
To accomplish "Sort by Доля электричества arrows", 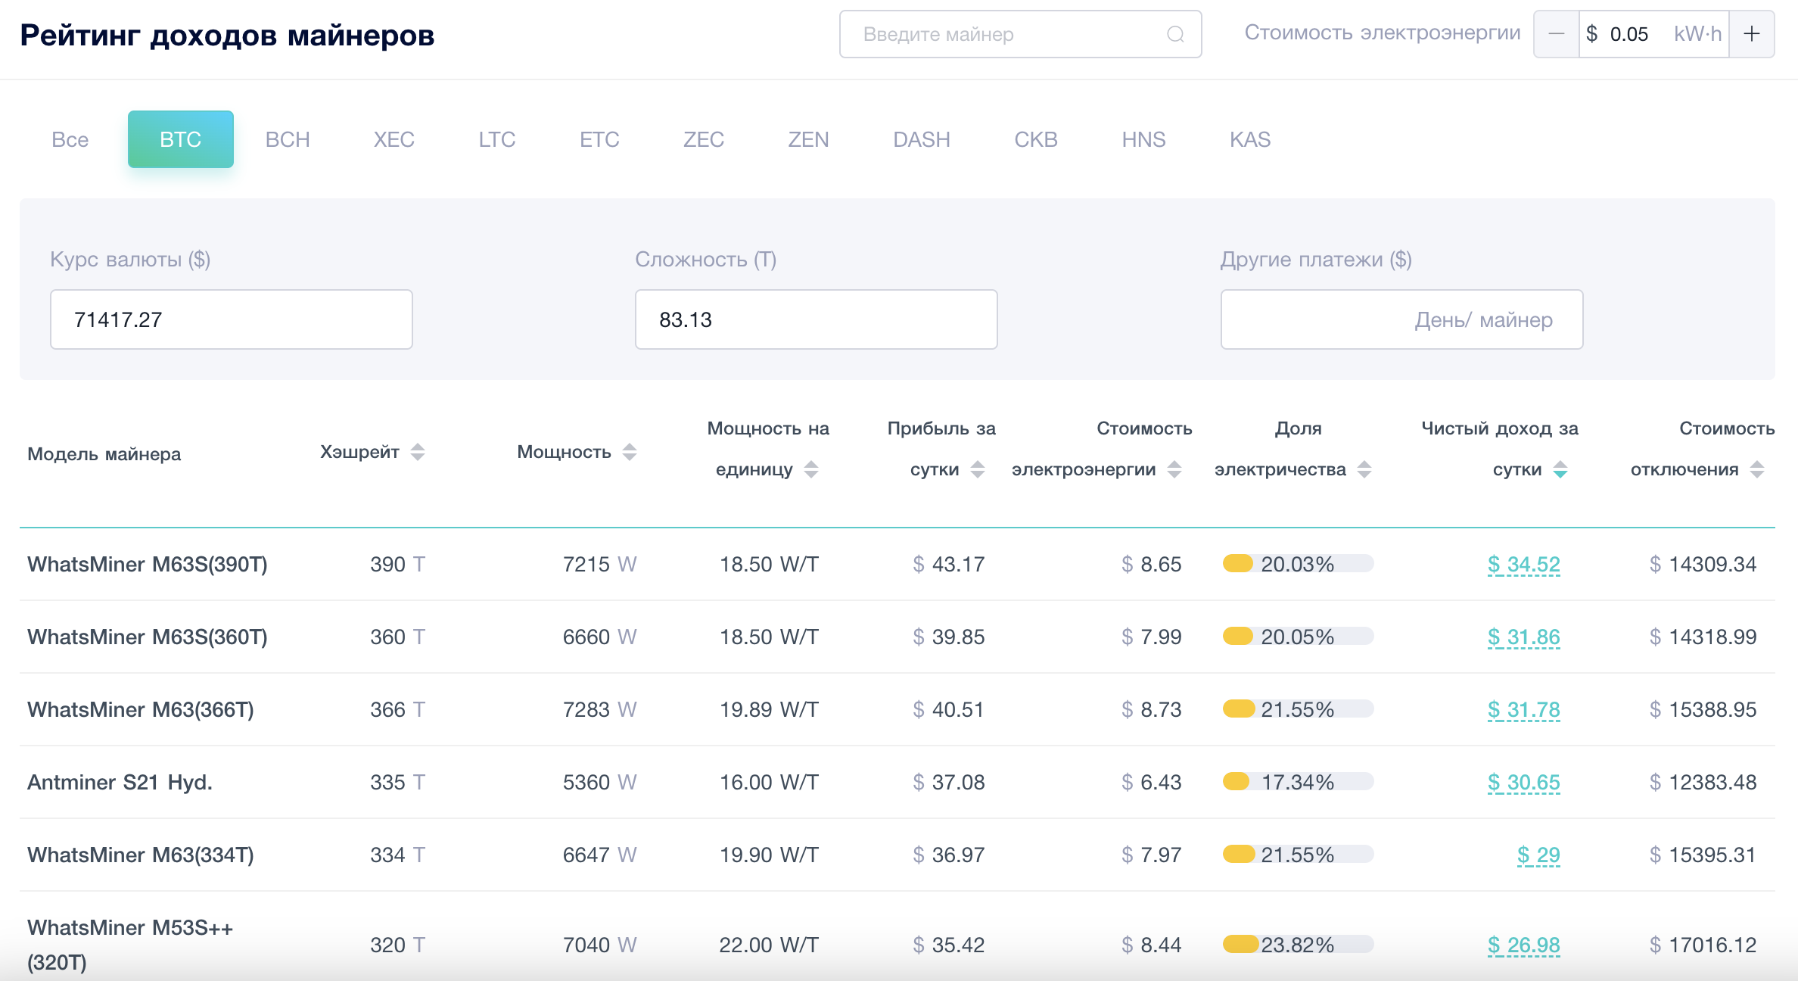I will pos(1364,469).
